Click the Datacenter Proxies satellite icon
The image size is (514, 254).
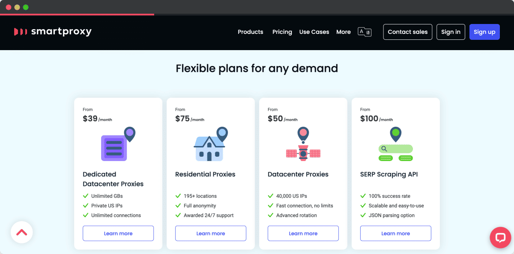pyautogui.click(x=303, y=152)
